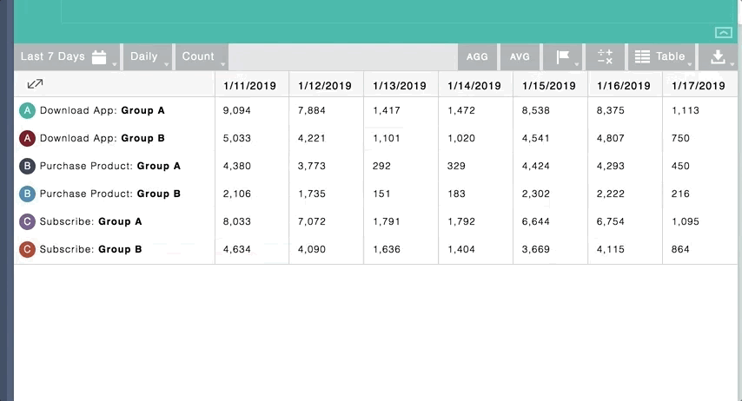742x401 pixels.
Task: Click the 2,106 cell value
Action: coord(237,194)
